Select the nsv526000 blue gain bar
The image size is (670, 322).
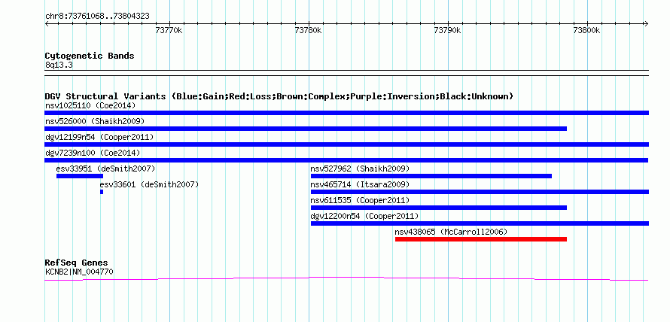click(306, 129)
